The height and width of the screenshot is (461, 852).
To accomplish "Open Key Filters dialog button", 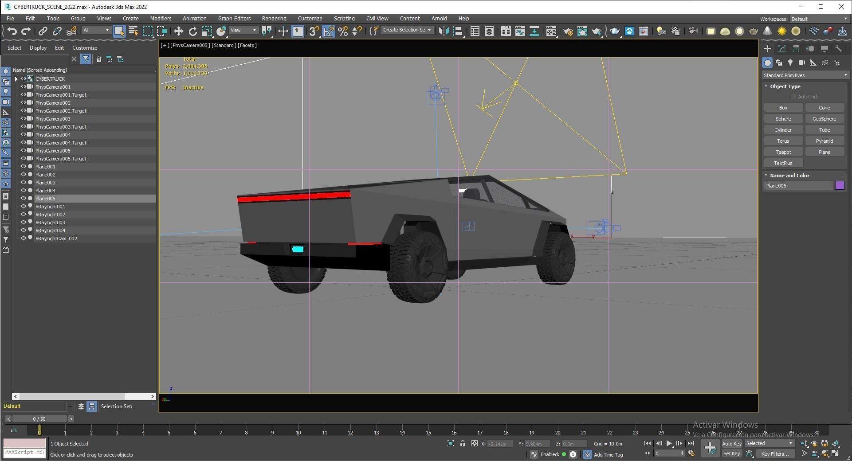I will pos(775,454).
